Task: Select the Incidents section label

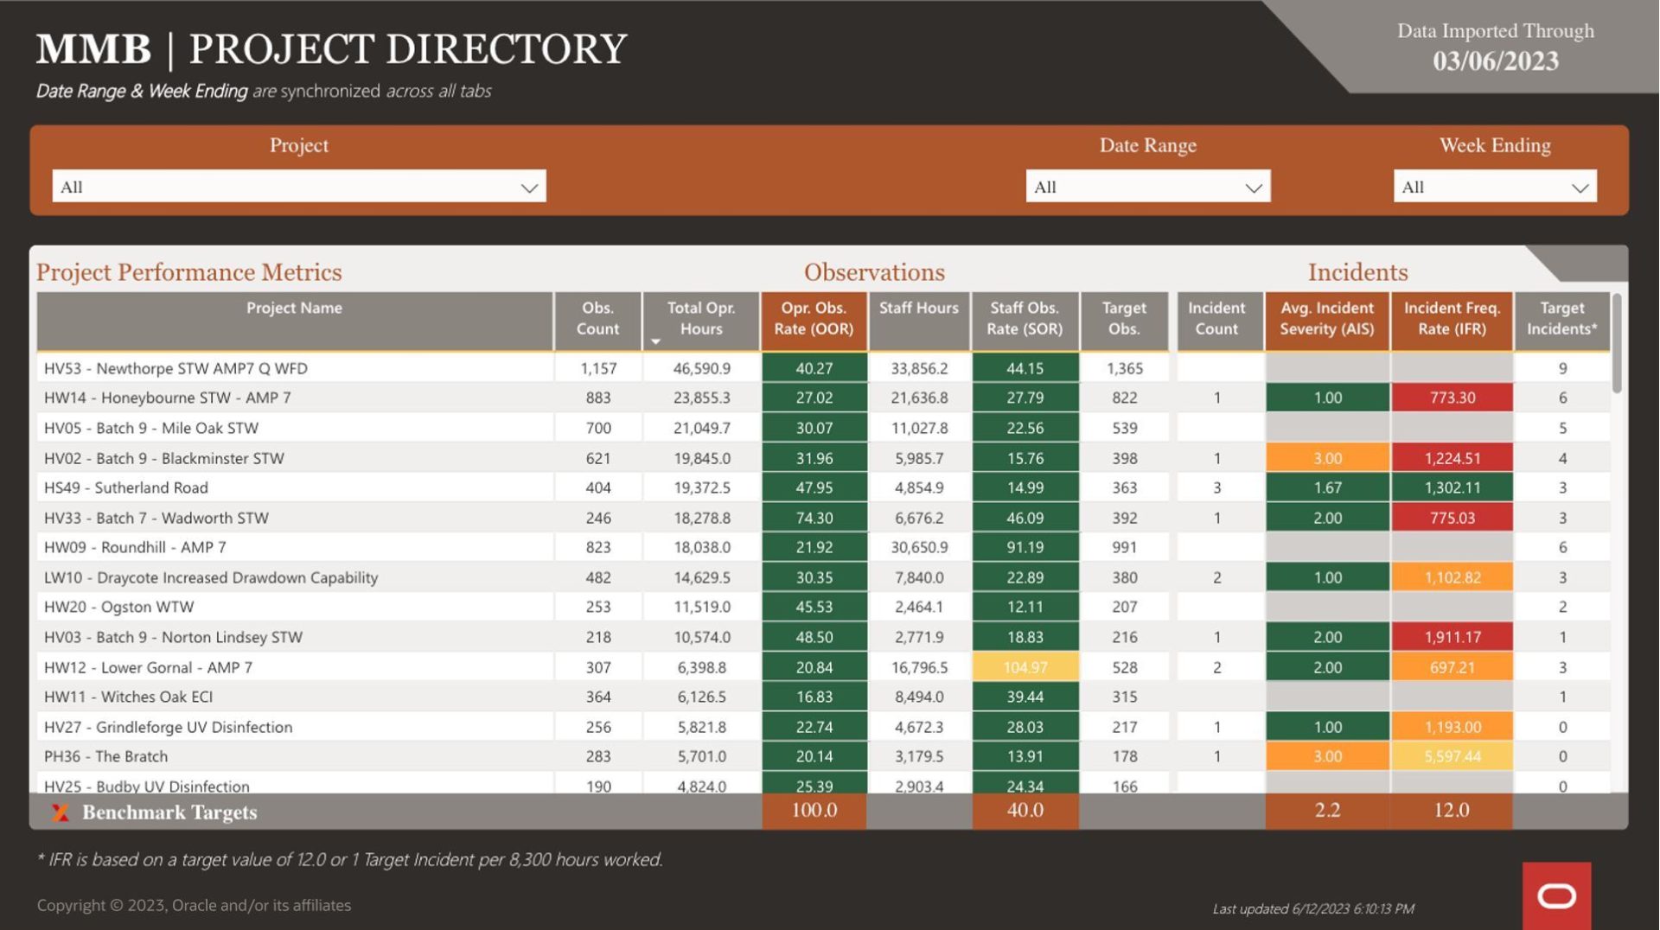Action: [1357, 271]
